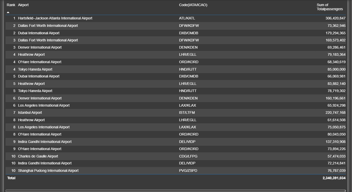Click the ascending sort arrow under Rank
Image resolution: width=352 pixels, height=192 pixels.
point(8,12)
